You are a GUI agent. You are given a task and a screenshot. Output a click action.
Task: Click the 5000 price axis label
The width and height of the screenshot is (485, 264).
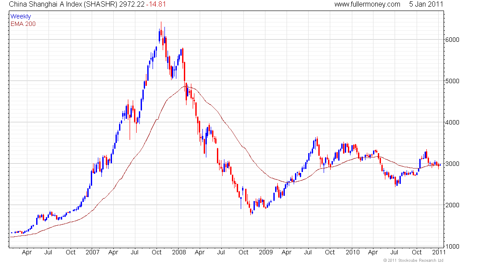(452, 81)
